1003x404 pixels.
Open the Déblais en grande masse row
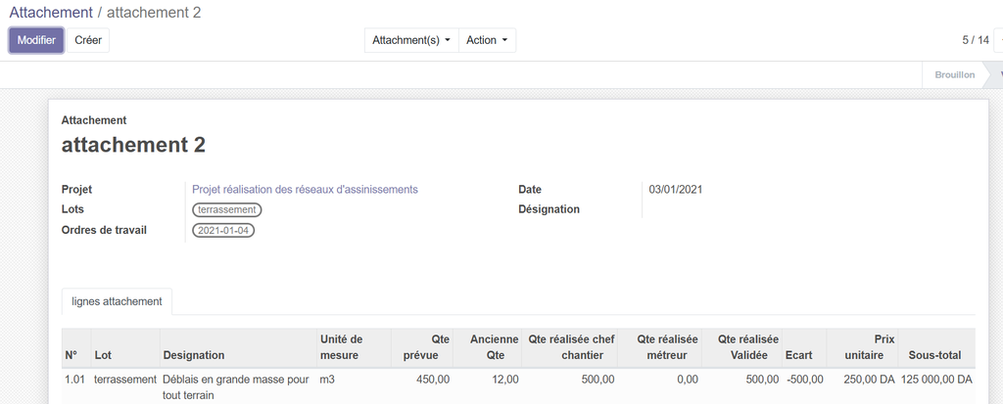tap(235, 380)
